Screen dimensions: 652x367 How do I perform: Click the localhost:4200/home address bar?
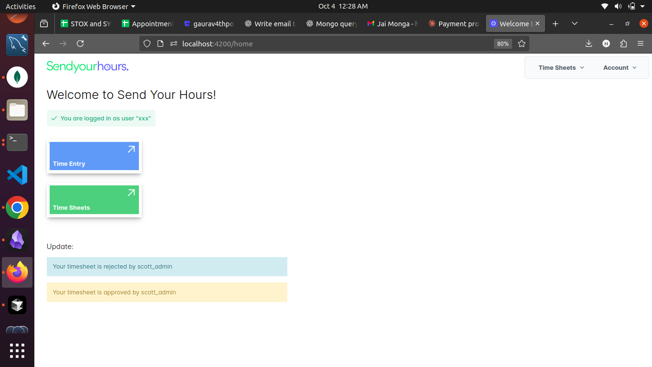click(x=286, y=43)
